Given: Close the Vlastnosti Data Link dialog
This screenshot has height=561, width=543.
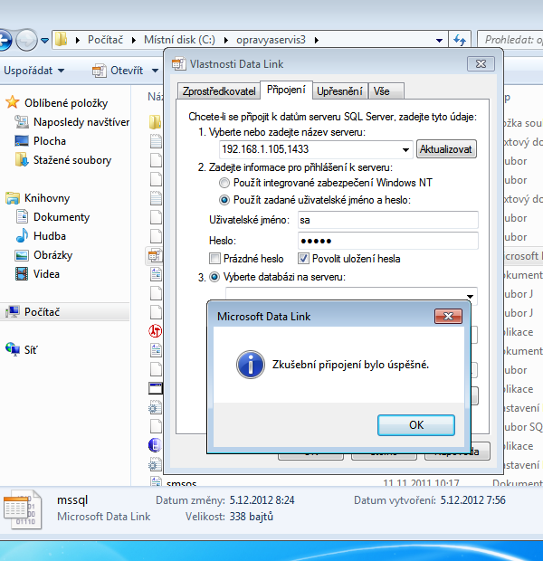Looking at the screenshot, I should 481,64.
